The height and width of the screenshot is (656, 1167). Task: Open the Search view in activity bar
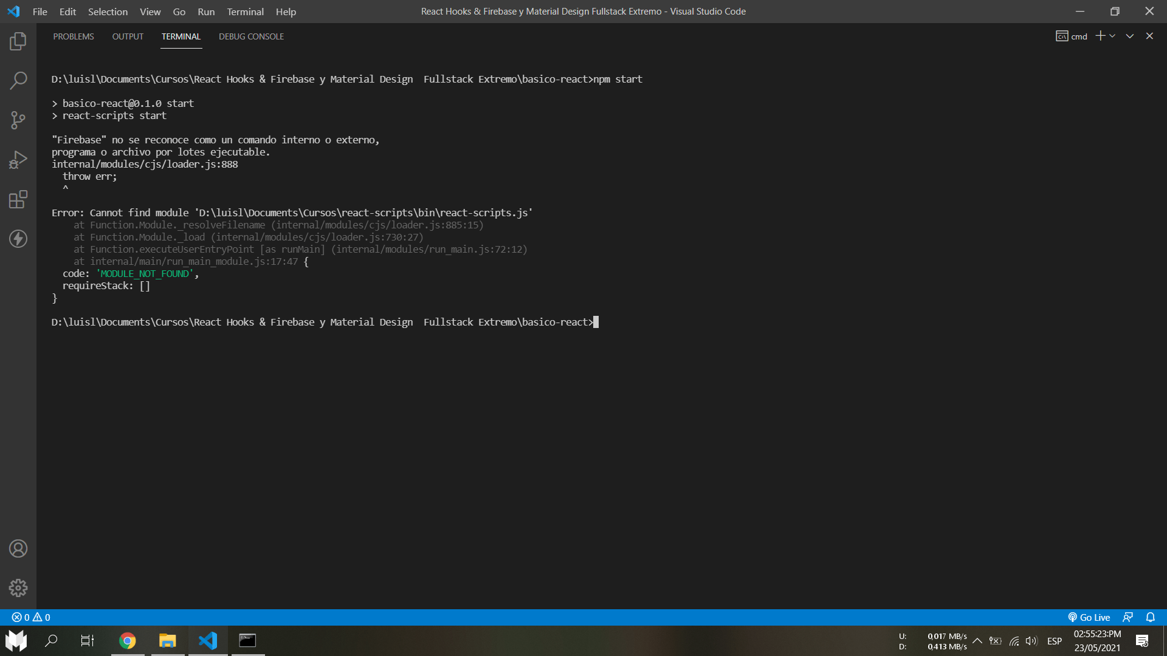[18, 80]
